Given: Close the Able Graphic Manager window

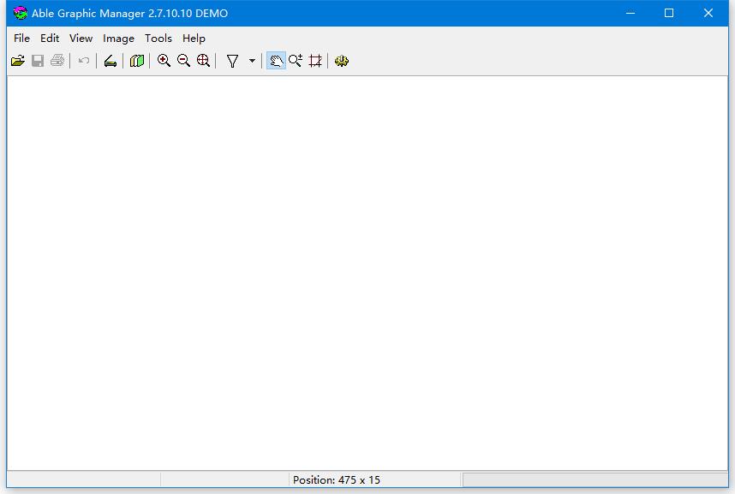Looking at the screenshot, I should click(x=708, y=13).
